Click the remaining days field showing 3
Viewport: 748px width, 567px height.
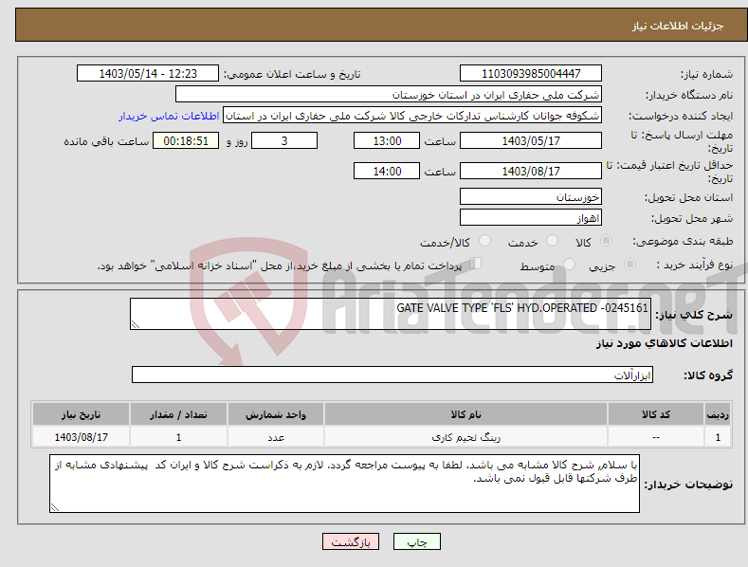[284, 140]
